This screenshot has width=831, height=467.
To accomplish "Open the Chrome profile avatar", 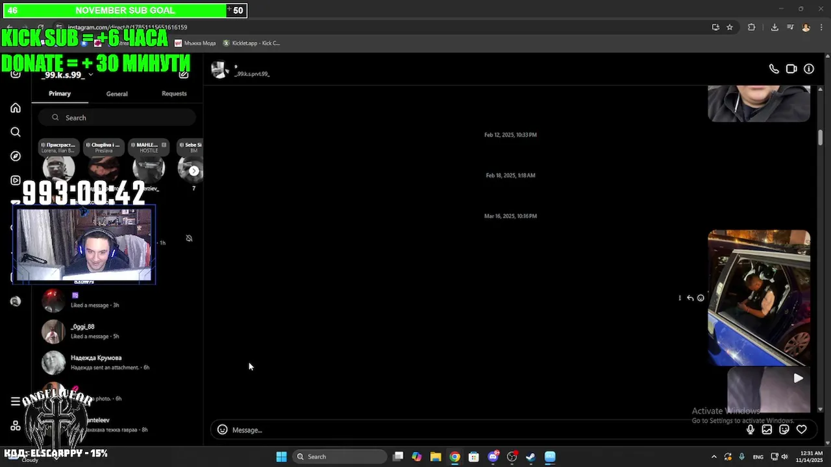I will coord(806,27).
